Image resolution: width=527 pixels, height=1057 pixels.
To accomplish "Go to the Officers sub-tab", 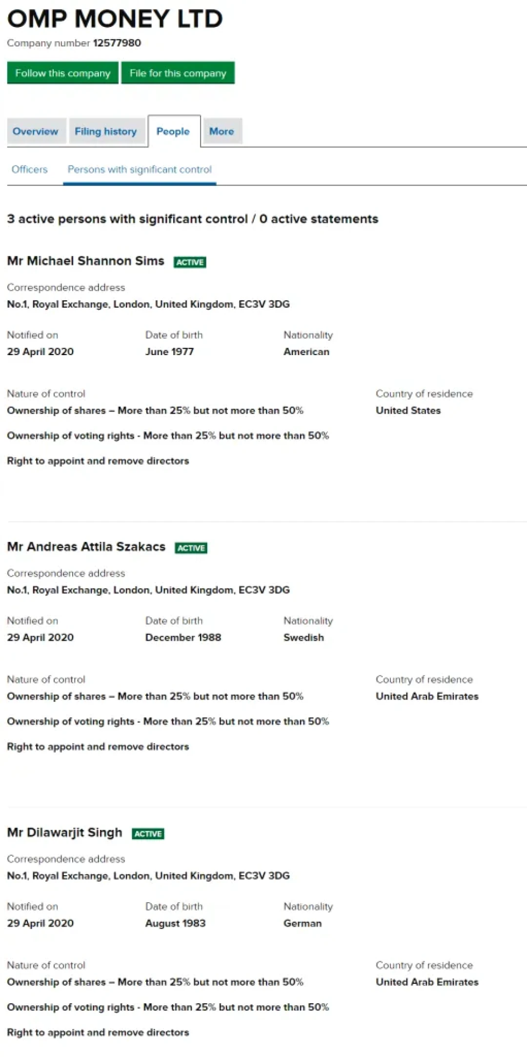I will point(30,169).
